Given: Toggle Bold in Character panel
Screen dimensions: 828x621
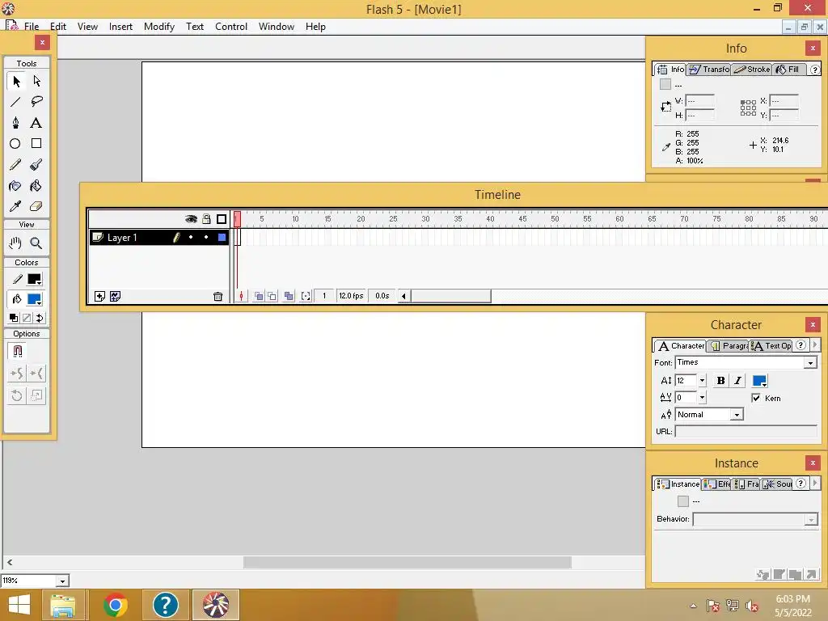Looking at the screenshot, I should tap(720, 380).
